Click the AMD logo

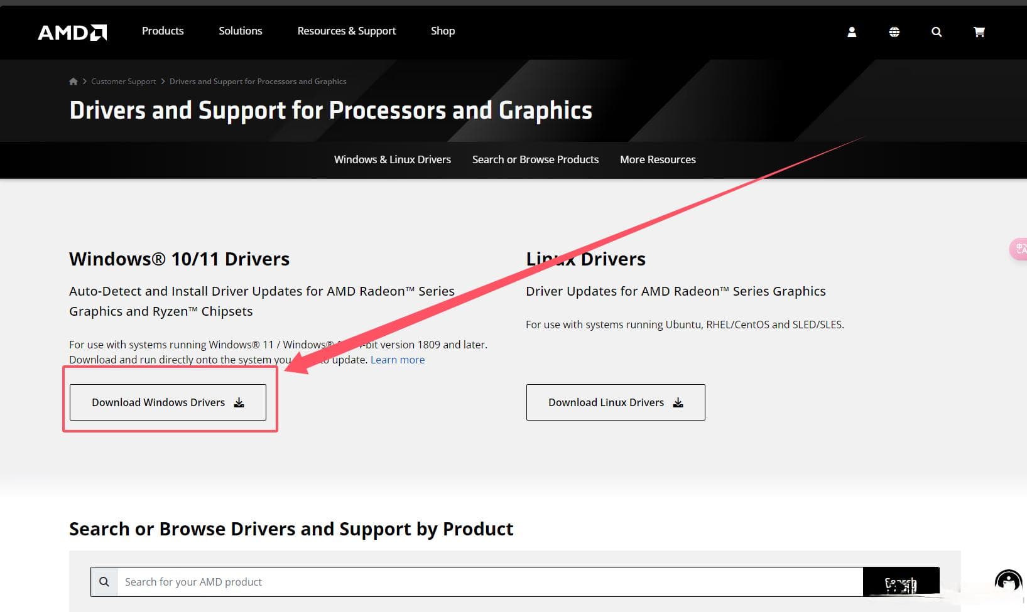click(72, 32)
